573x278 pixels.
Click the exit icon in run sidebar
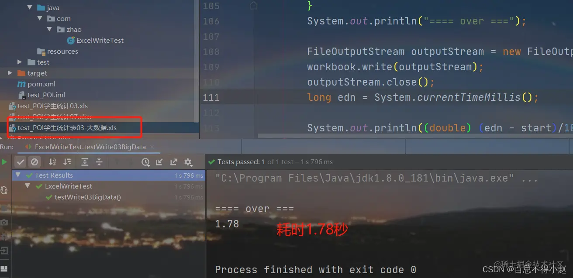click(4, 251)
